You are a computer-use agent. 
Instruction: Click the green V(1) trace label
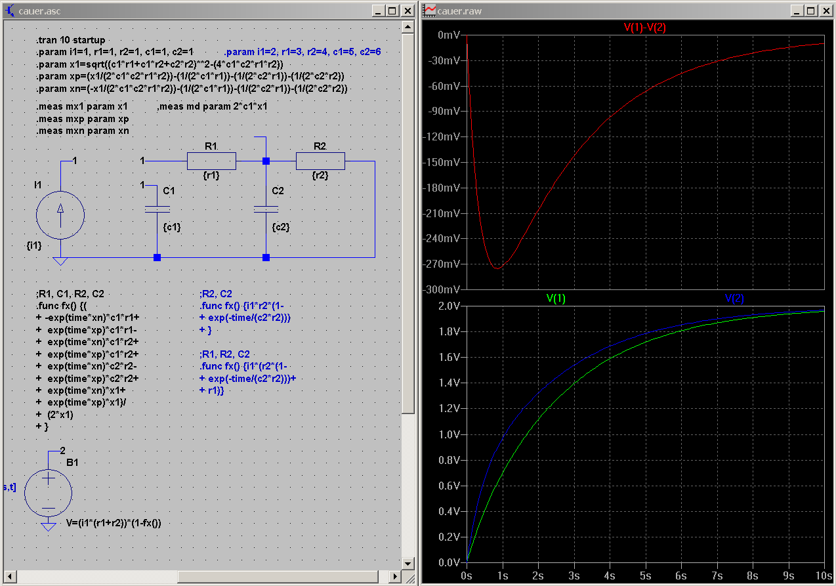556,298
